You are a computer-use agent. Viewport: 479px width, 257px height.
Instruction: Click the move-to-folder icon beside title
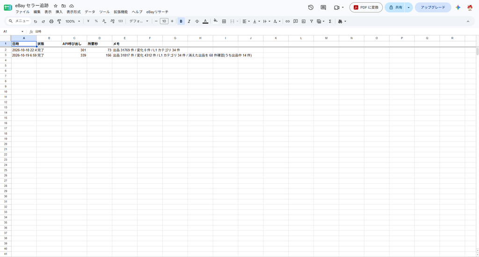[x=64, y=6]
